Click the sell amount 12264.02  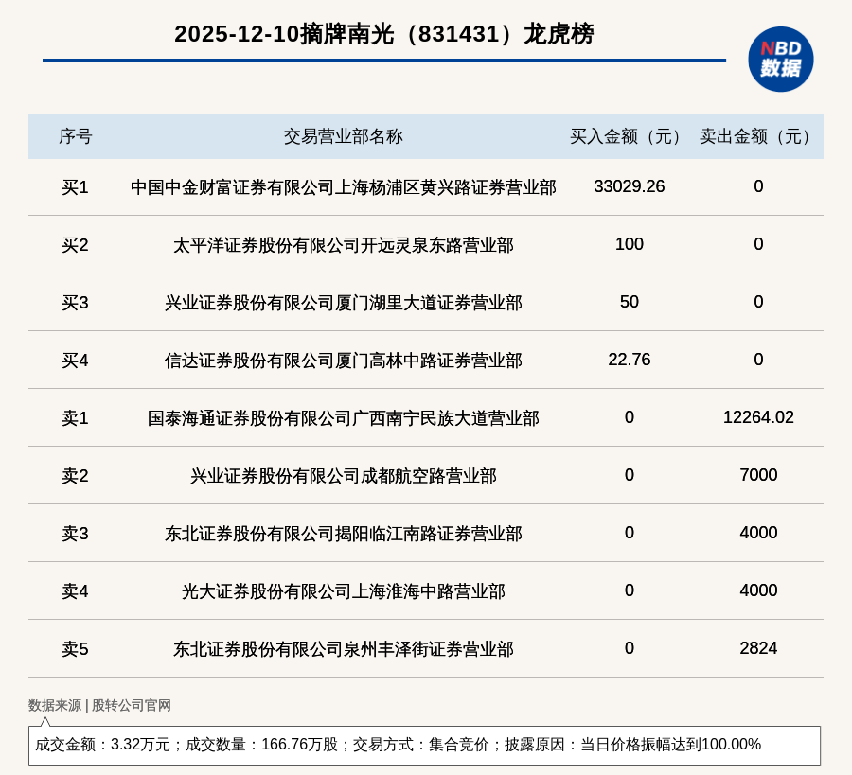click(758, 417)
